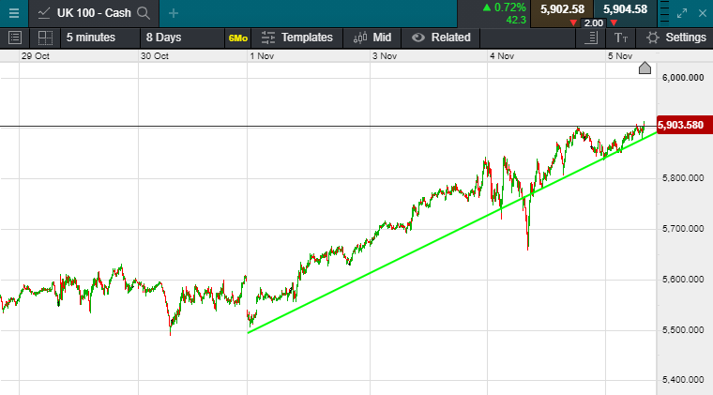This screenshot has height=395, width=713.
Task: Click the 42.3 points change value
Action: point(516,20)
